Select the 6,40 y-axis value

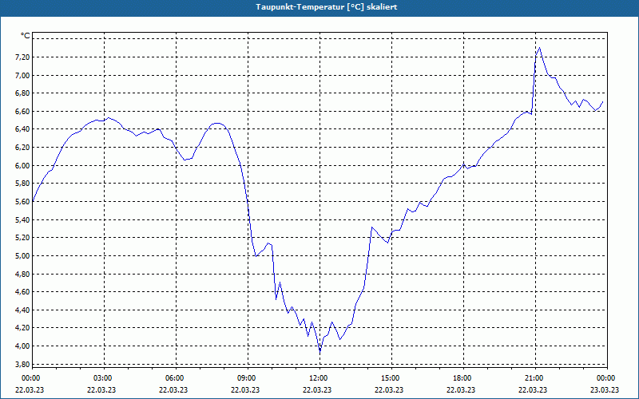pos(22,129)
